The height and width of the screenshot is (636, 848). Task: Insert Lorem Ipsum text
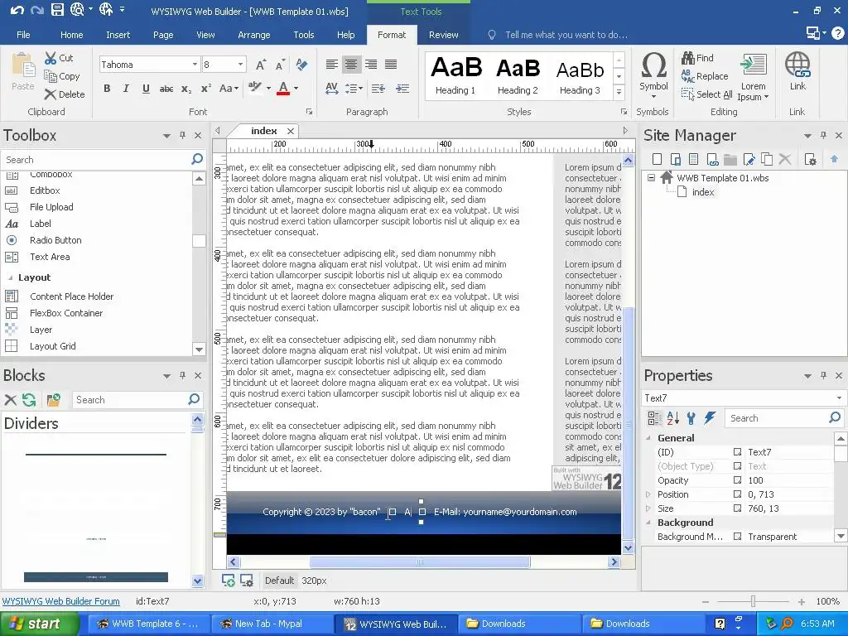753,77
